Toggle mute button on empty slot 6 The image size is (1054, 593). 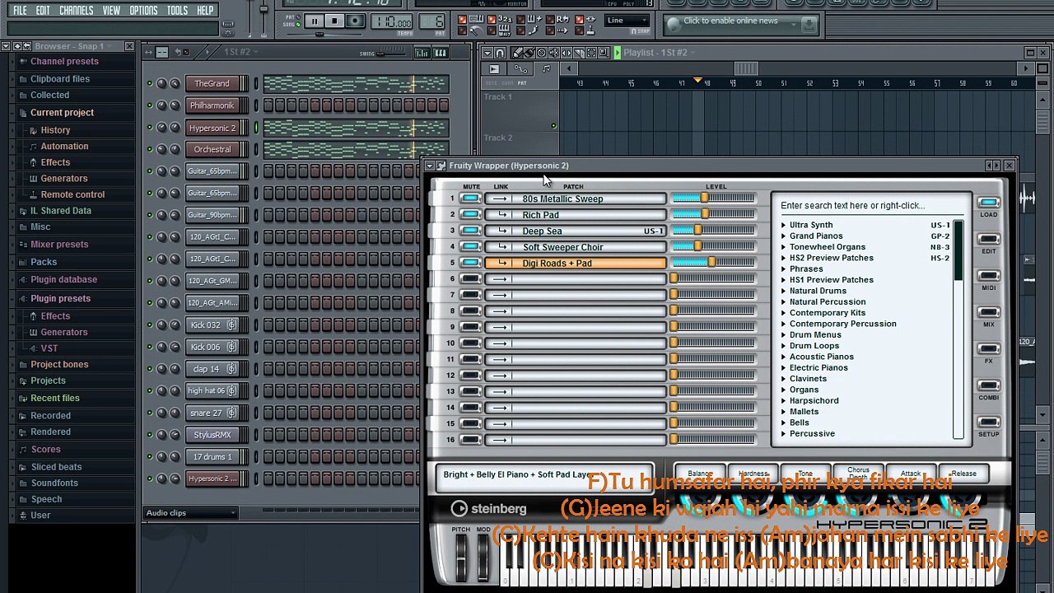coord(470,279)
